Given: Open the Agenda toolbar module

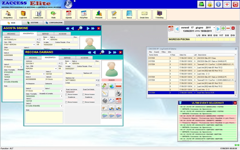Looking at the screenshot, I should (x=69, y=14).
